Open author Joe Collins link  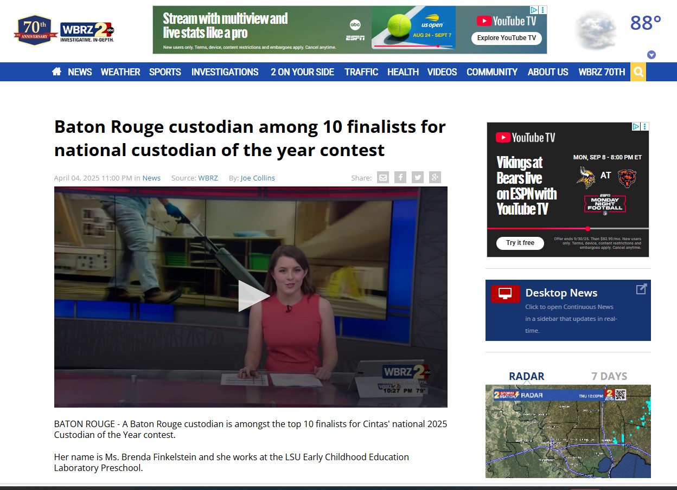tap(258, 178)
